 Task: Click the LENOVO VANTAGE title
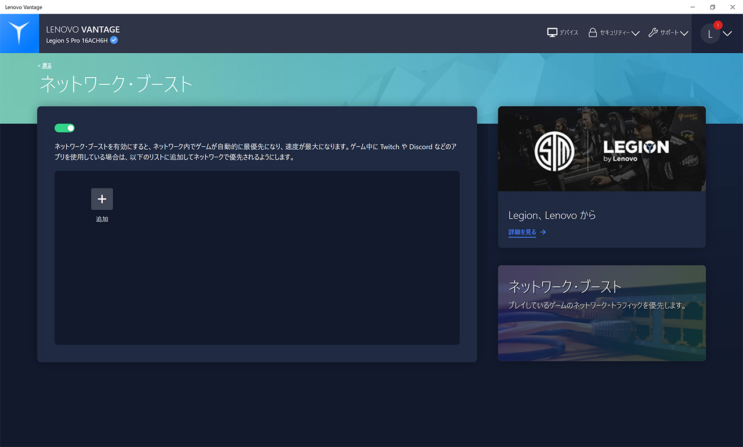point(83,29)
